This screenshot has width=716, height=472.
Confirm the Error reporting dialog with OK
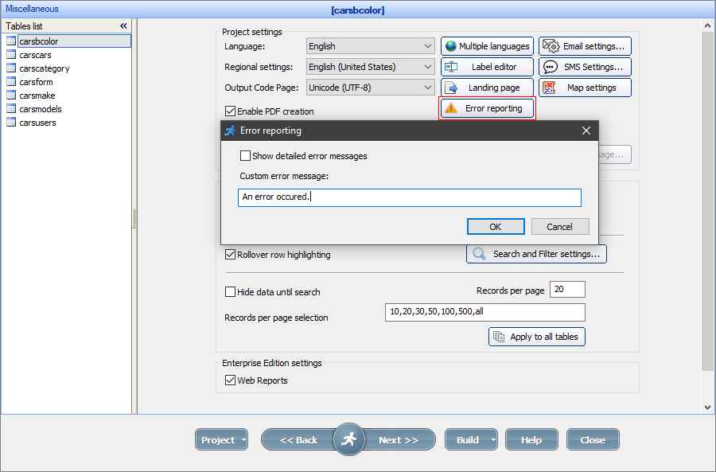point(496,226)
